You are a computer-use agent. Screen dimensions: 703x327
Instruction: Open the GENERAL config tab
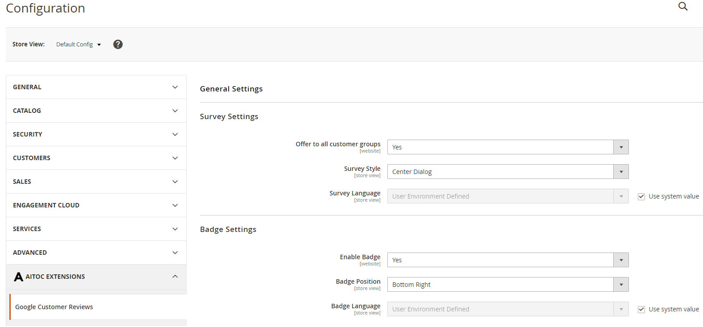click(96, 87)
